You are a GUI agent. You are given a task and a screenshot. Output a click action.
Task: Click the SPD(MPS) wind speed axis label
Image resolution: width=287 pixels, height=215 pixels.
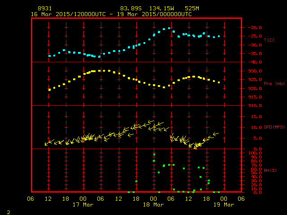click(x=274, y=127)
